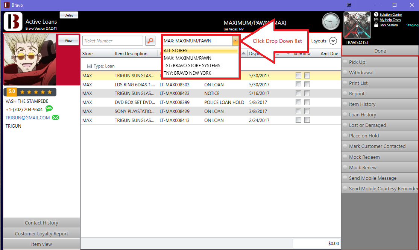Choose ALL STORES from the store list

[200, 50]
